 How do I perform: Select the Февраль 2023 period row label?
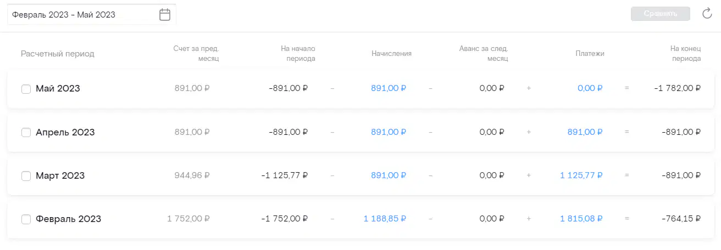point(69,219)
